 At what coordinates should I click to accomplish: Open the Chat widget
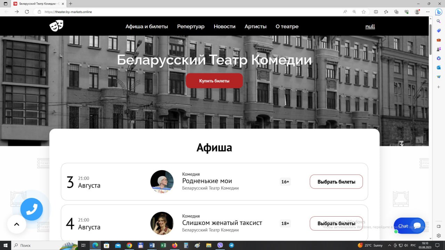(x=409, y=226)
